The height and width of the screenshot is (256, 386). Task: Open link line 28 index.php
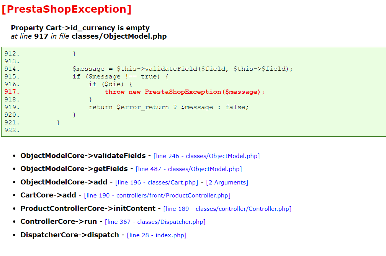pos(157,235)
